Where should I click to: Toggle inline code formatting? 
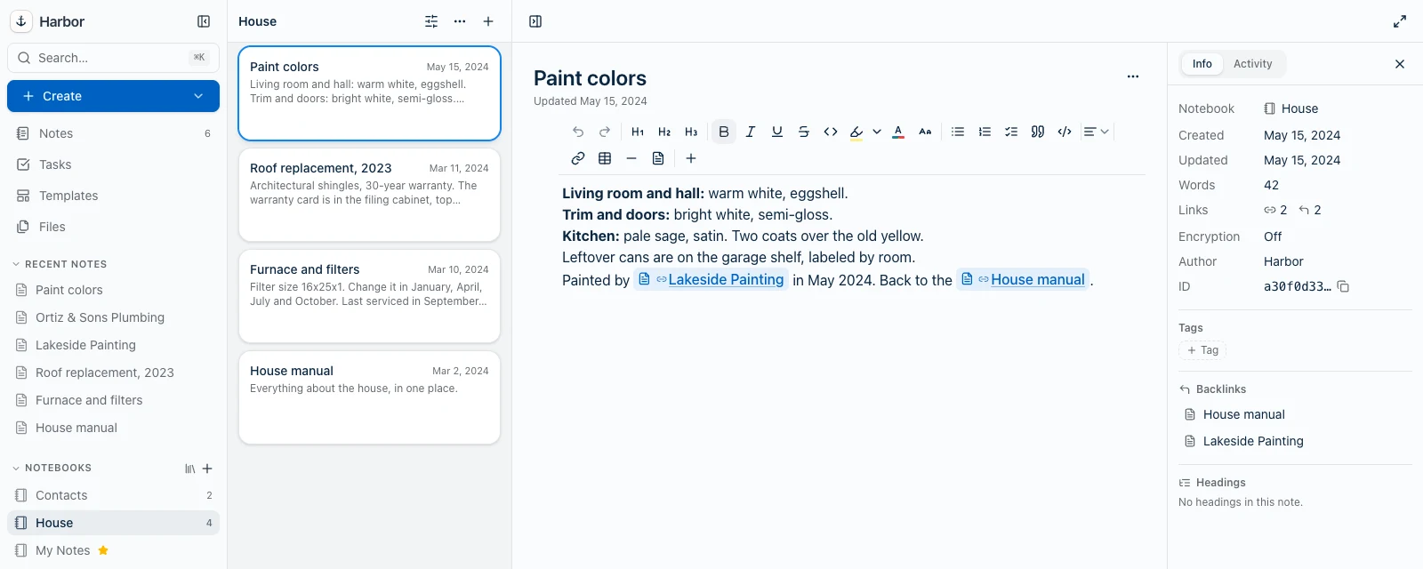point(831,132)
